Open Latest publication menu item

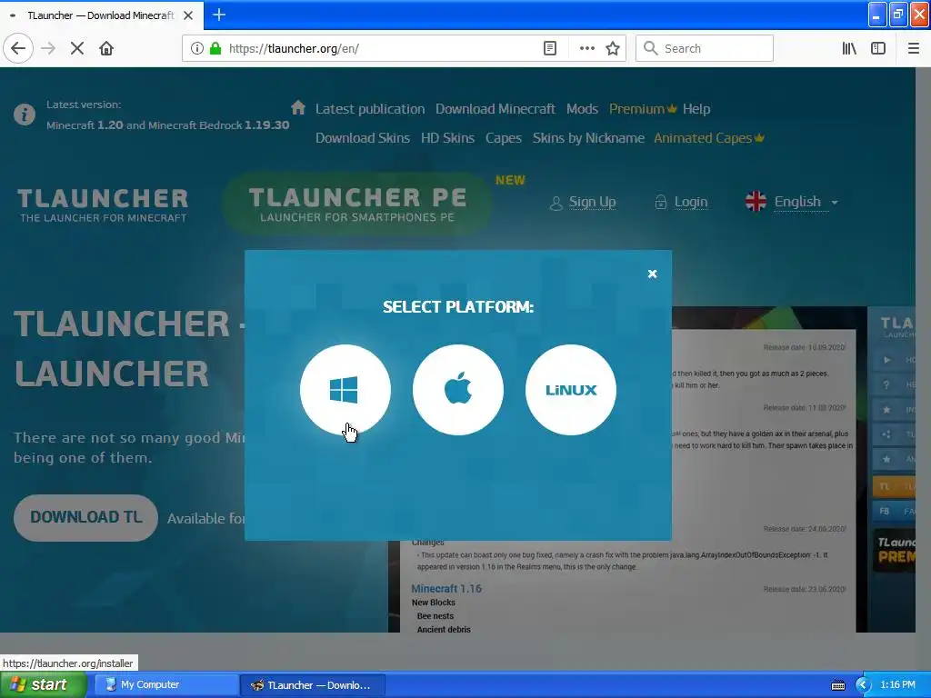coord(370,109)
